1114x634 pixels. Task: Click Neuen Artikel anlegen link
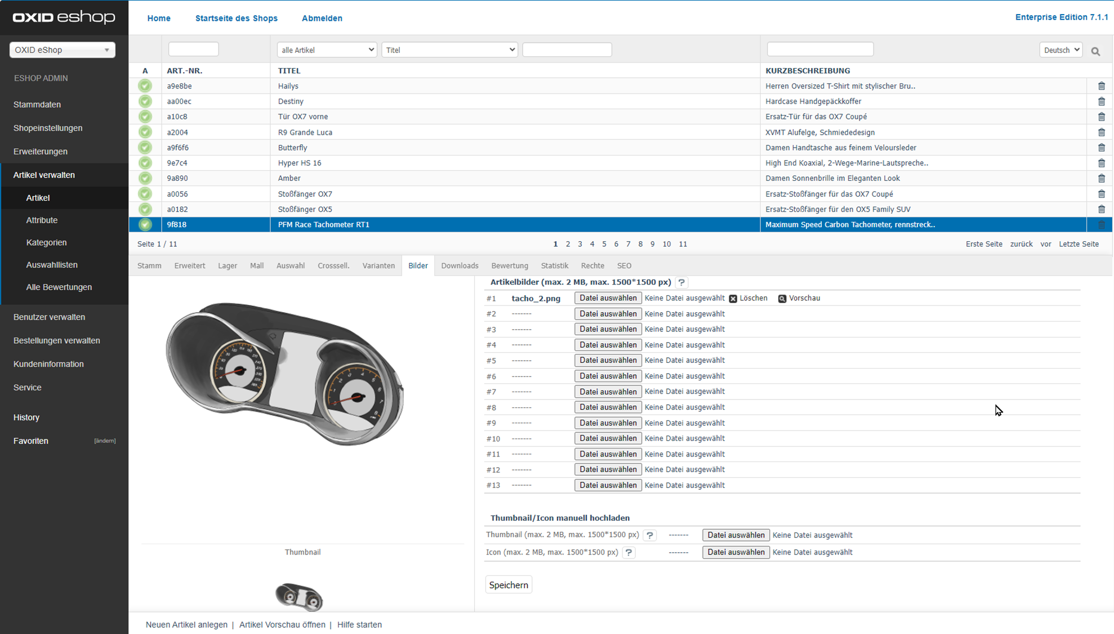pos(186,624)
